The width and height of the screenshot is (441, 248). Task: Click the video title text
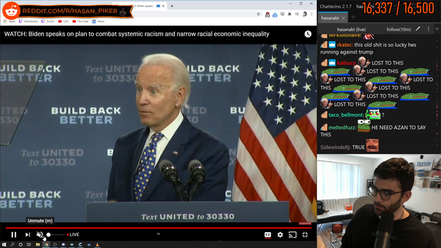point(136,34)
